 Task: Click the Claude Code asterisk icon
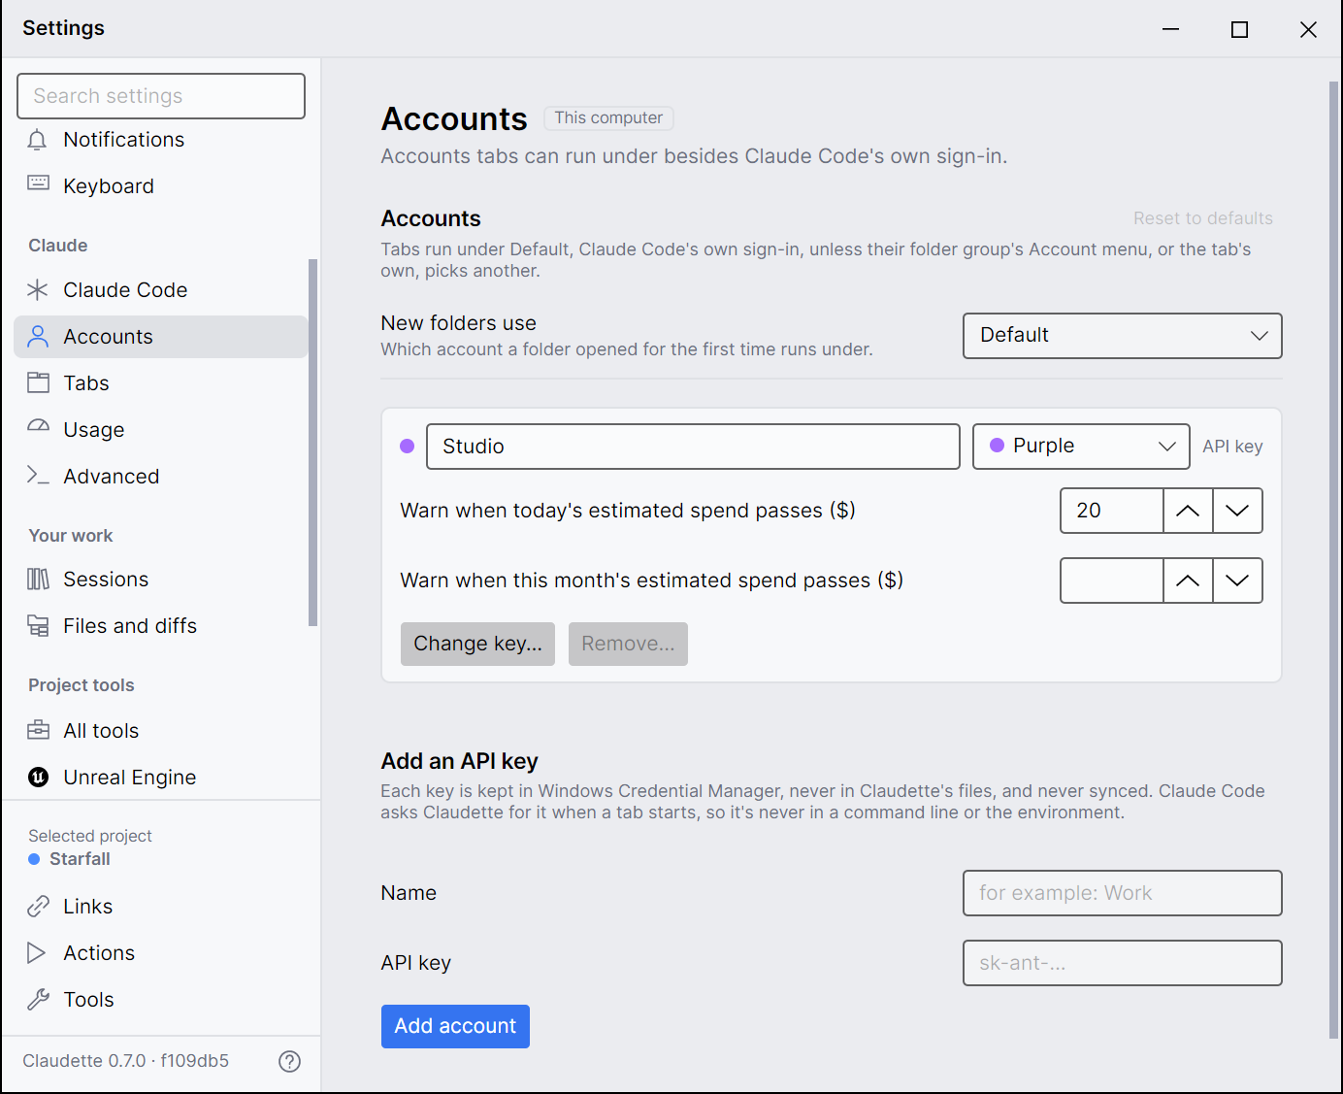(x=38, y=289)
